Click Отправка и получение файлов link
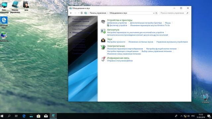The image size is (212, 119). [120, 61]
